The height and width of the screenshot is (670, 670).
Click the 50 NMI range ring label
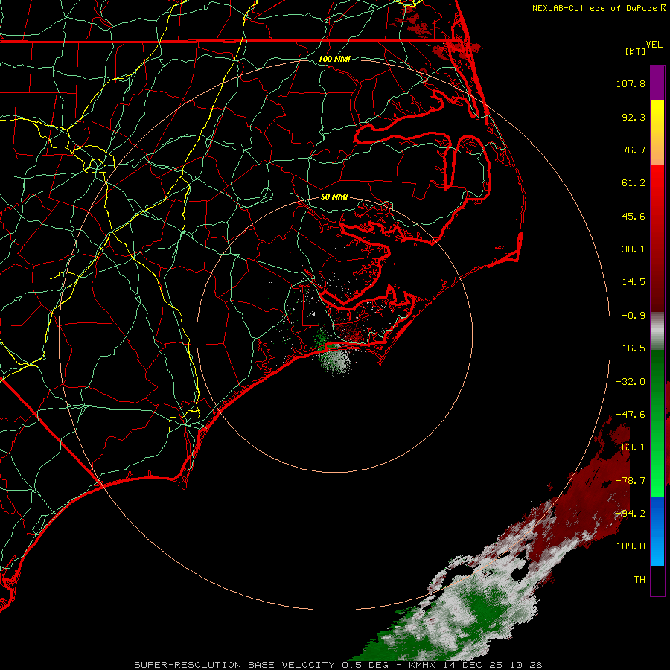(x=334, y=197)
